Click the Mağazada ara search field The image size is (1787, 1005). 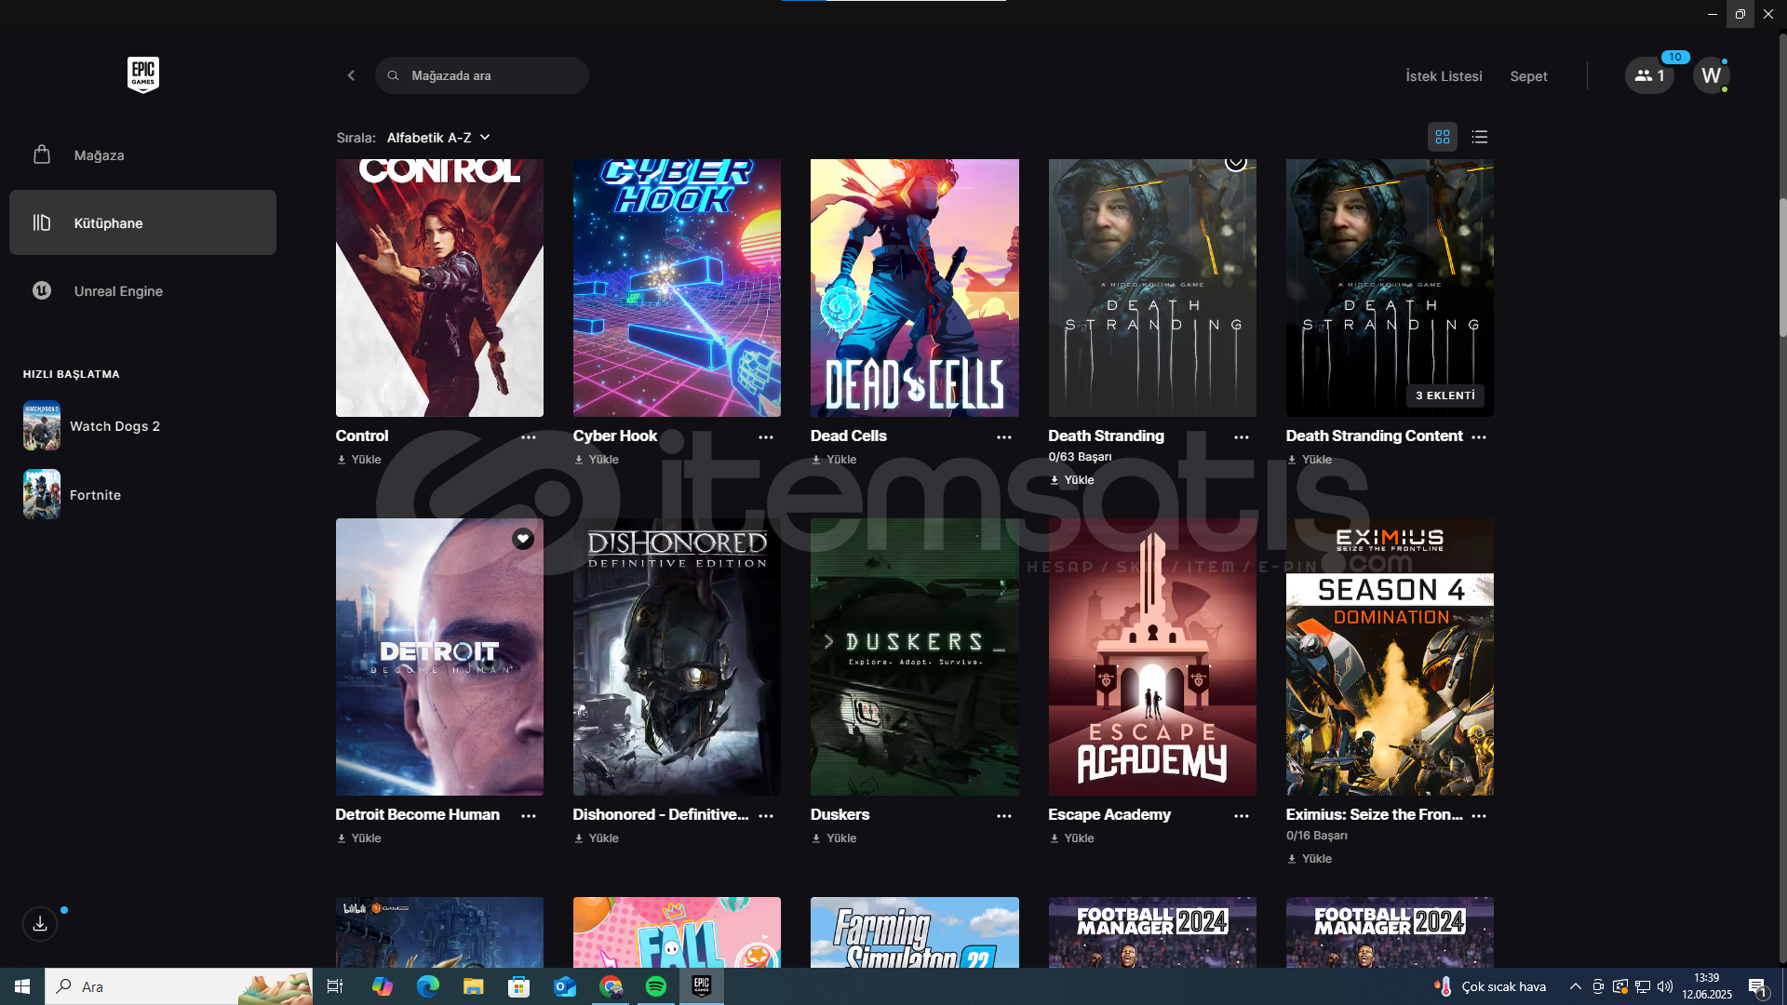(x=482, y=75)
